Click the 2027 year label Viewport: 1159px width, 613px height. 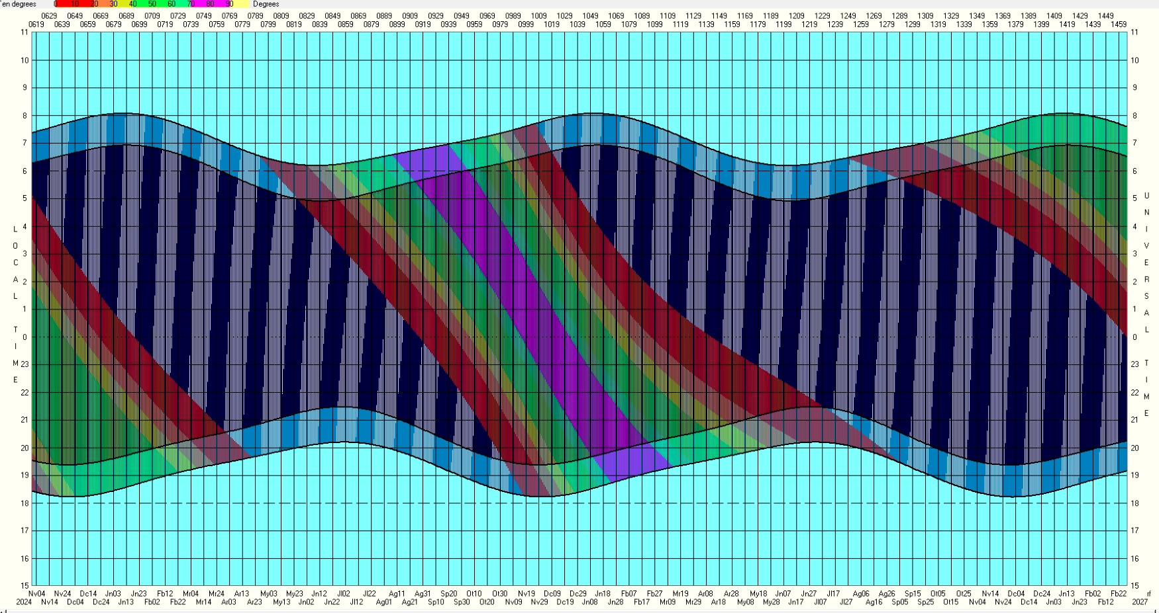1140,602
